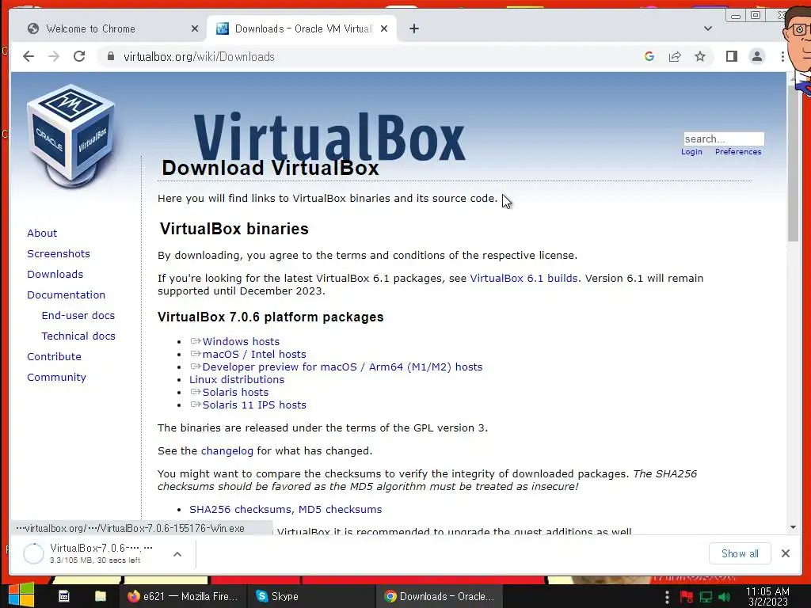Open Developer preview for macOS Arm64 link
The width and height of the screenshot is (811, 608).
342,367
